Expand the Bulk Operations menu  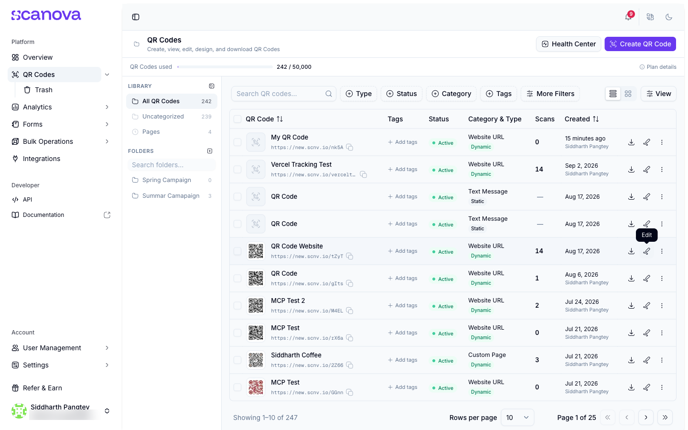pos(107,141)
